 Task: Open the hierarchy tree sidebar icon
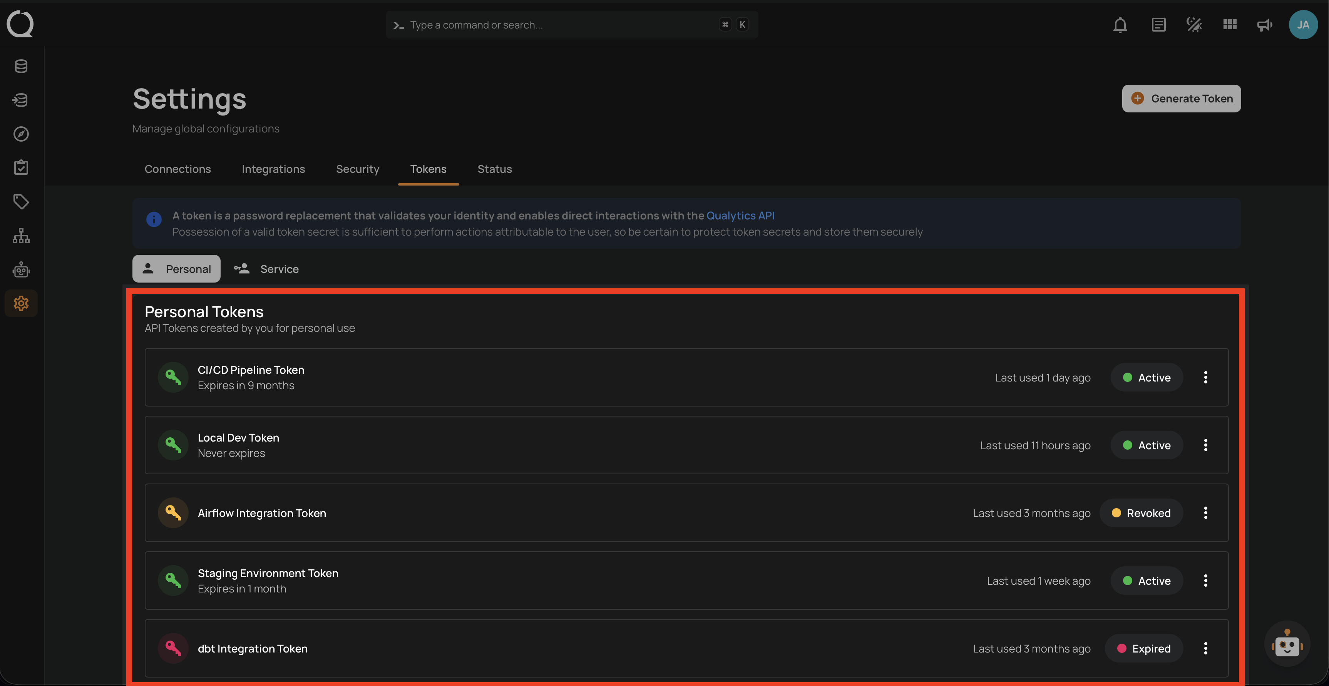[x=21, y=236]
